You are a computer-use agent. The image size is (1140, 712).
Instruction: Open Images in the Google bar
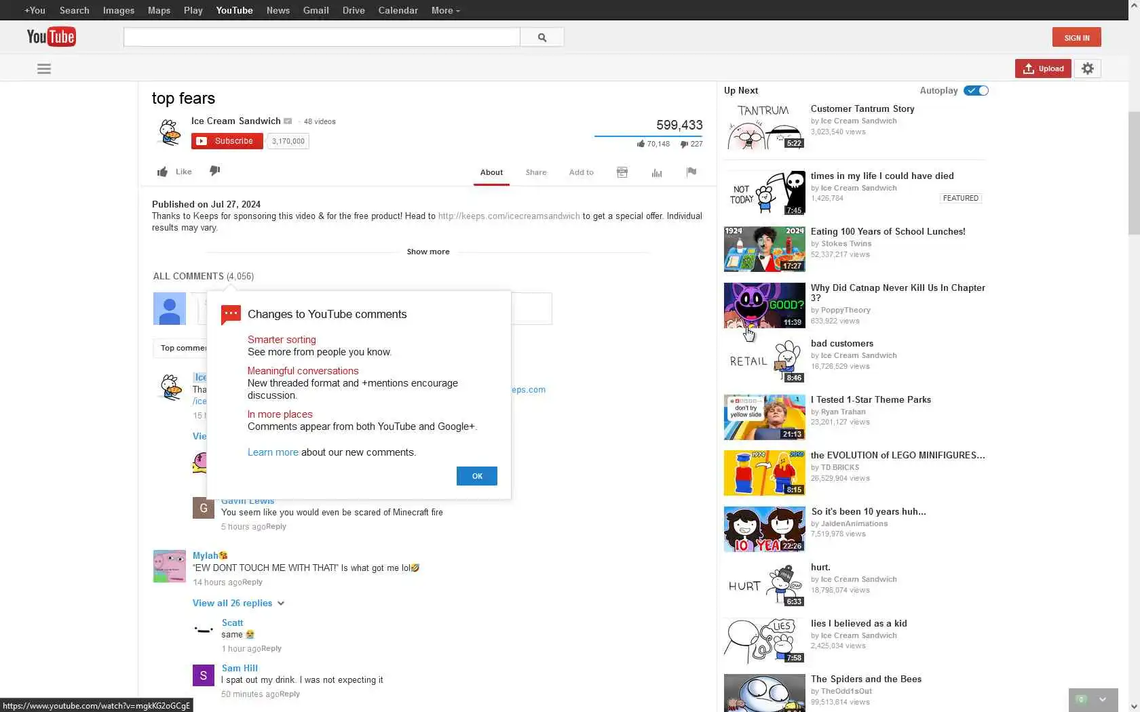pos(119,10)
